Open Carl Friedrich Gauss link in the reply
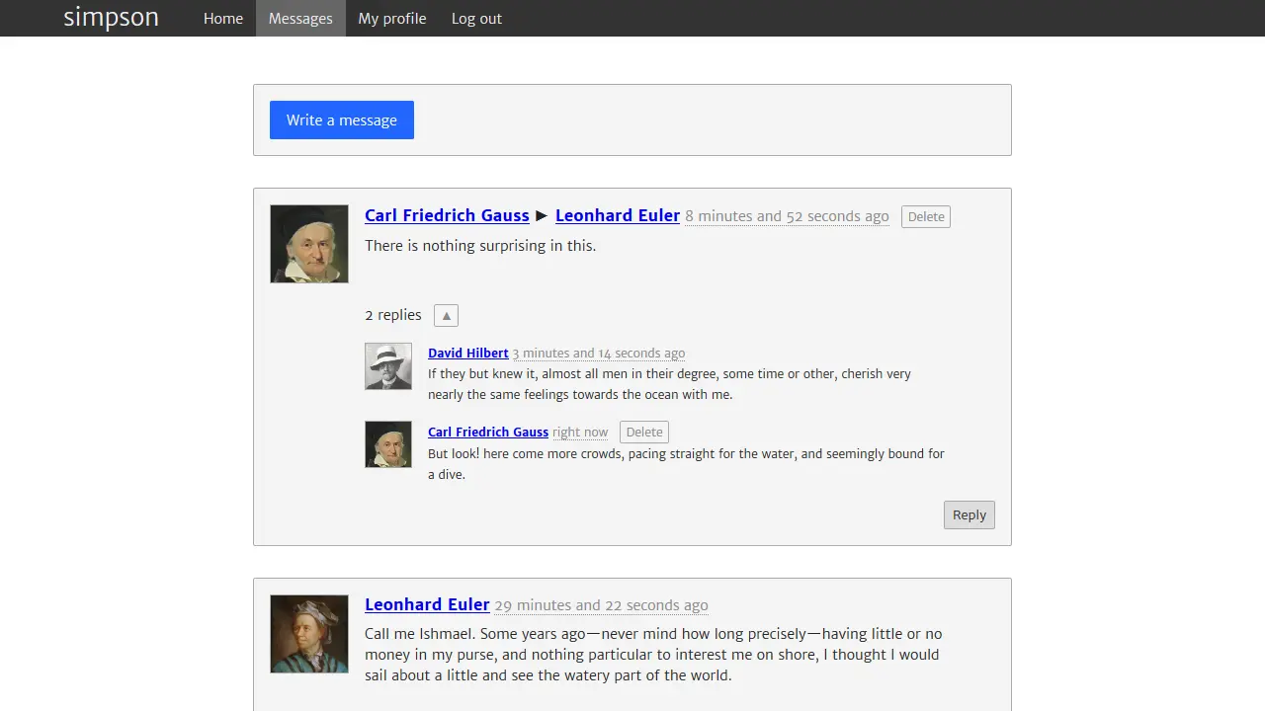 (x=487, y=433)
